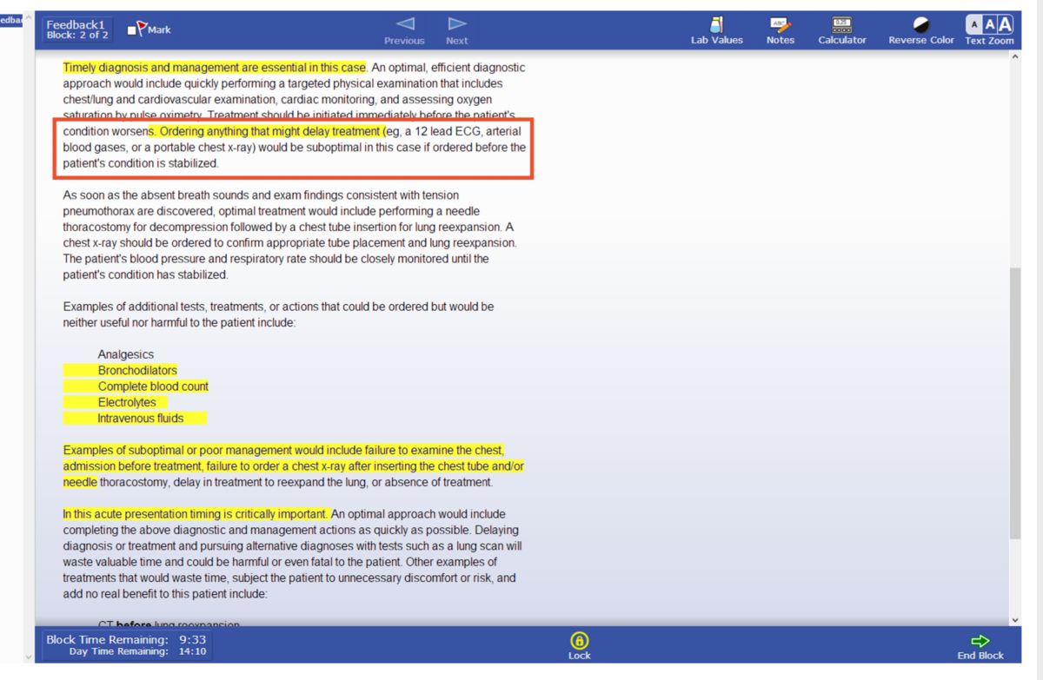This screenshot has width=1043, height=680.
Task: Click scroll up arrow of content scrollbar
Action: (x=1015, y=57)
